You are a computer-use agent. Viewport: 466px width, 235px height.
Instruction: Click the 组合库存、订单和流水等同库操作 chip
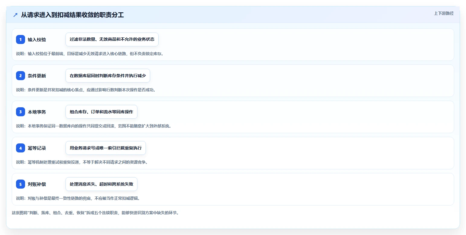(101, 112)
